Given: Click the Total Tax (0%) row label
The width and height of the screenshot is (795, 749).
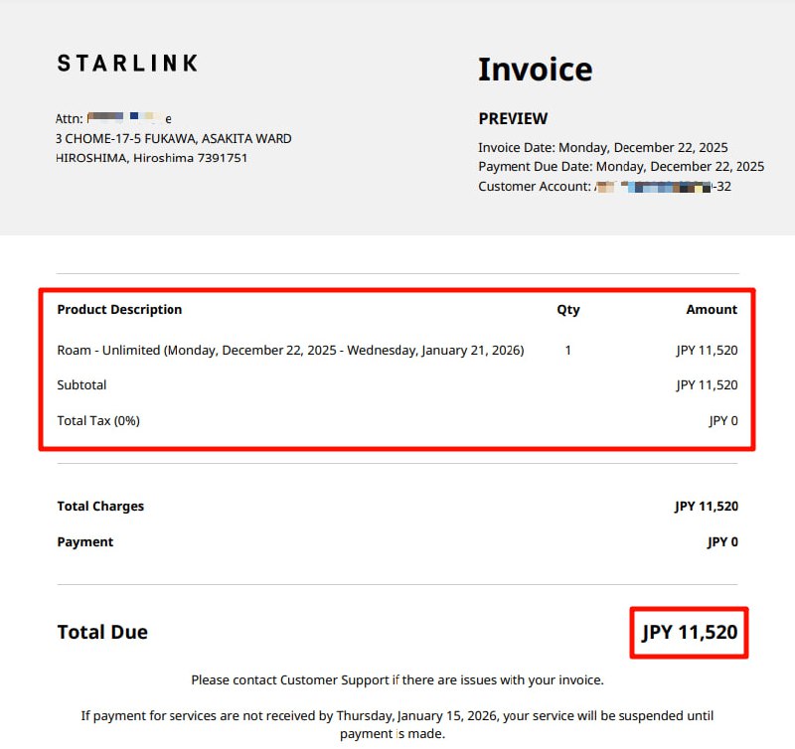Looking at the screenshot, I should click(98, 420).
